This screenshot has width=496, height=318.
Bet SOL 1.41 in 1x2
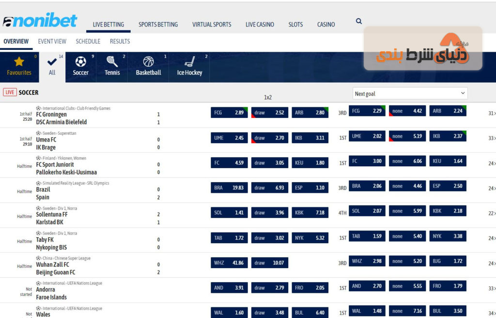point(229,213)
